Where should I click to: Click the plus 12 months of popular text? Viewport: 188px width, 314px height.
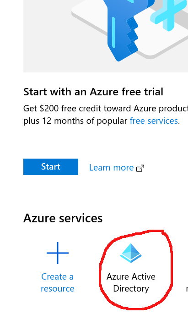click(x=75, y=121)
